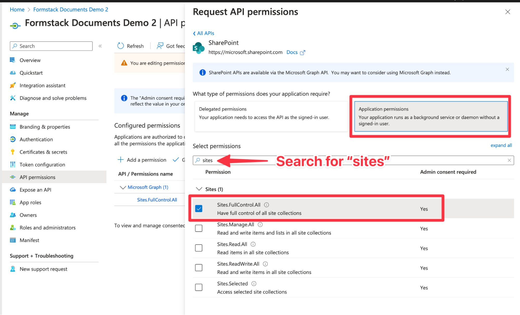
Task: Click the Refresh icon in toolbar
Action: [121, 46]
